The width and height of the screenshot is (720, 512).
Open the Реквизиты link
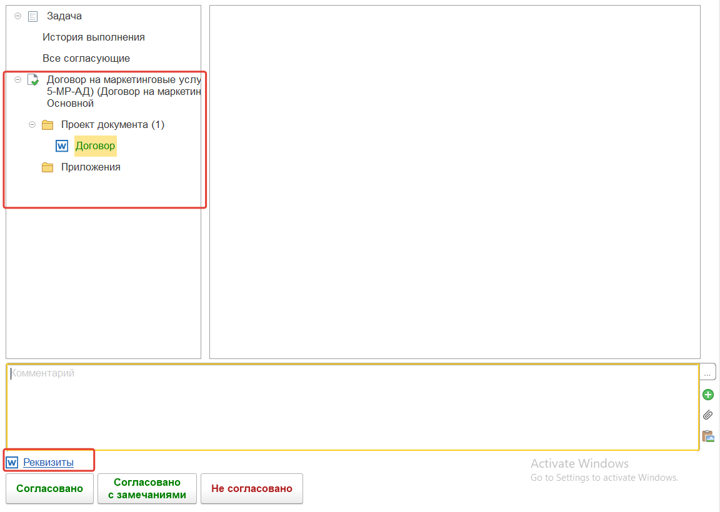[x=48, y=463]
